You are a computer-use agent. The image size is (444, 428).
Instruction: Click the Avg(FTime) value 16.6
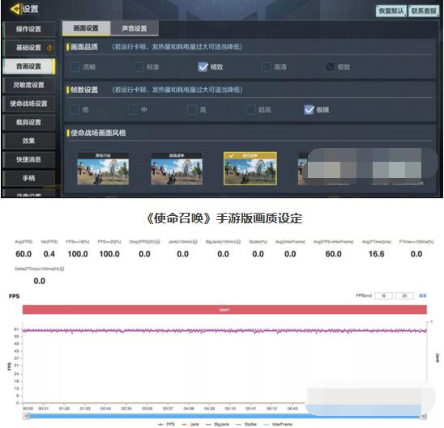coord(376,254)
